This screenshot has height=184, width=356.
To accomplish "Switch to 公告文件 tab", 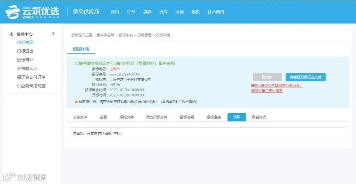I will click(x=80, y=117).
